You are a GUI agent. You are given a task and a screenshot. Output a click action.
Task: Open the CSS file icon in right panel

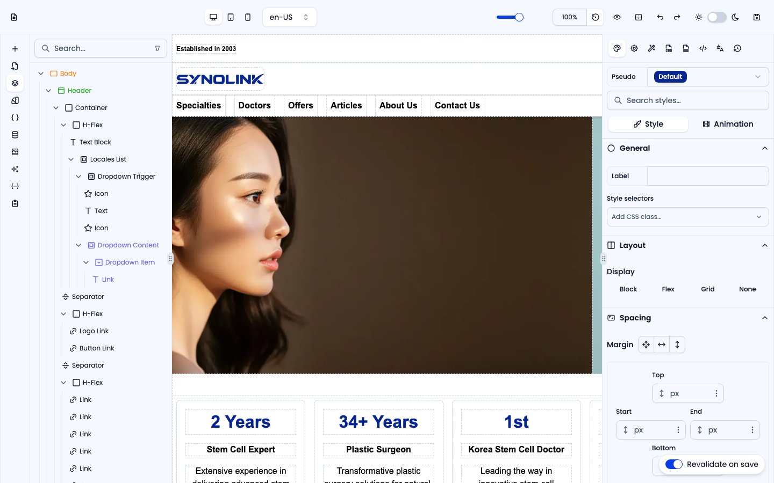click(669, 48)
